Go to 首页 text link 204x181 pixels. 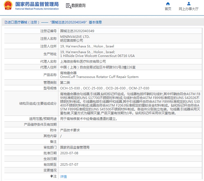[x=168, y=9]
